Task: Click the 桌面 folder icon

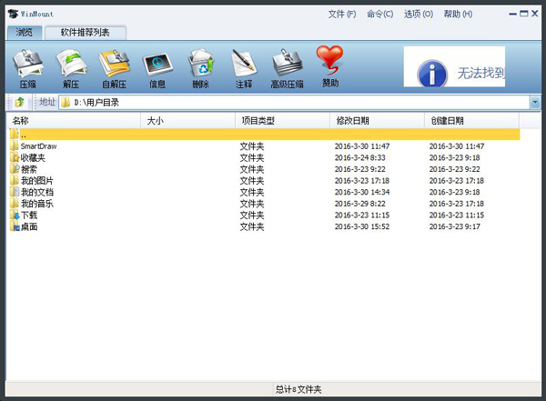Action: tap(15, 226)
